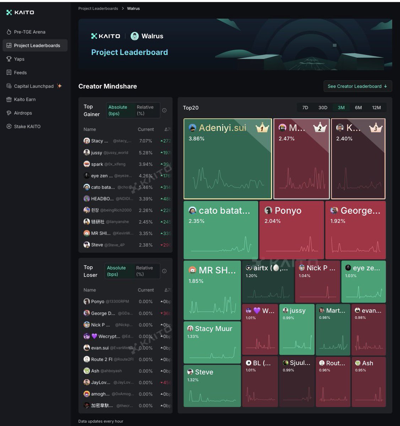The height and width of the screenshot is (426, 400).
Task: Switch the Top20 range to 30D
Action: click(323, 108)
